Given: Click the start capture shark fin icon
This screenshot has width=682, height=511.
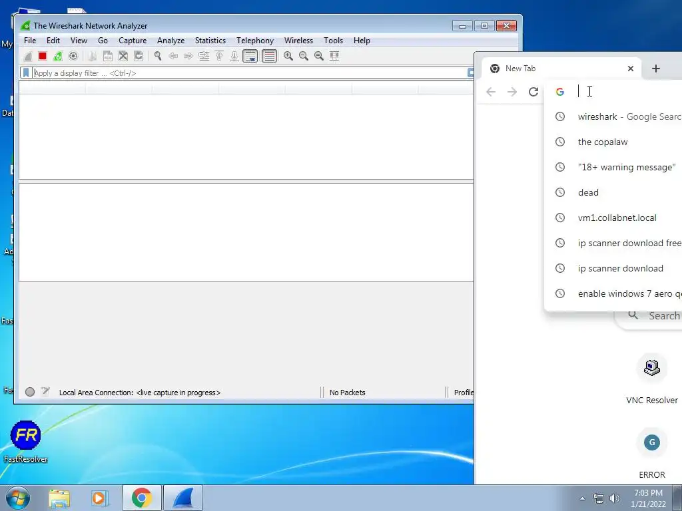Looking at the screenshot, I should tap(28, 56).
